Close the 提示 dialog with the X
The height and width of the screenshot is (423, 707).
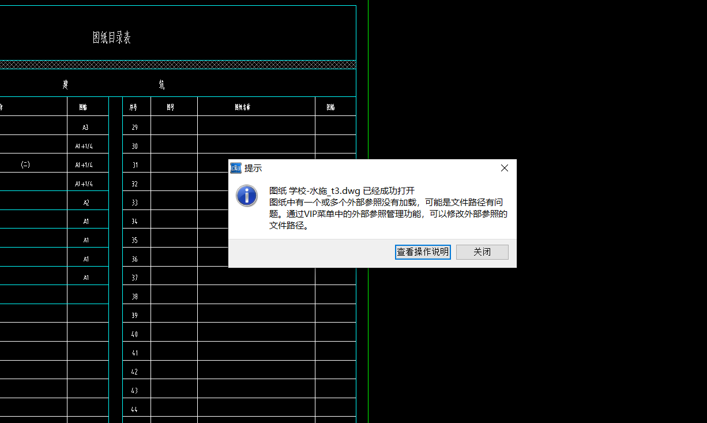[505, 168]
